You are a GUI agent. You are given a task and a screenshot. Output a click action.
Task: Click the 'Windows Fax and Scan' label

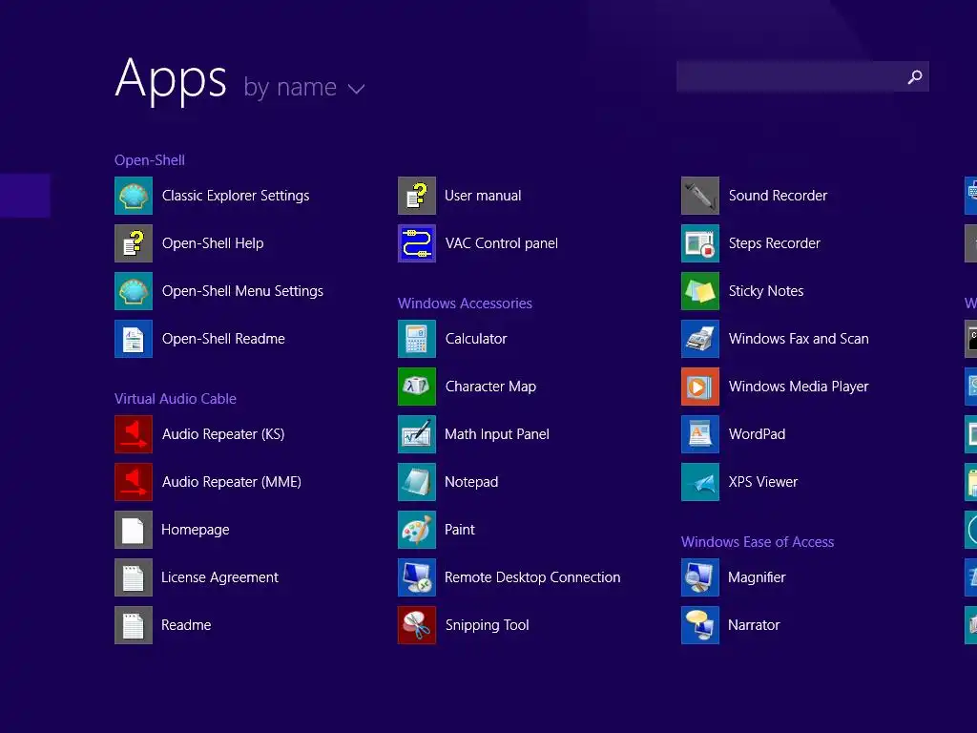799,339
